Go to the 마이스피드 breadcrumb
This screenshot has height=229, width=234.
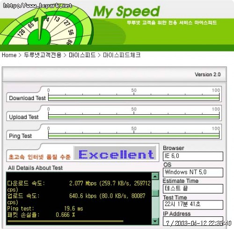click(x=82, y=55)
